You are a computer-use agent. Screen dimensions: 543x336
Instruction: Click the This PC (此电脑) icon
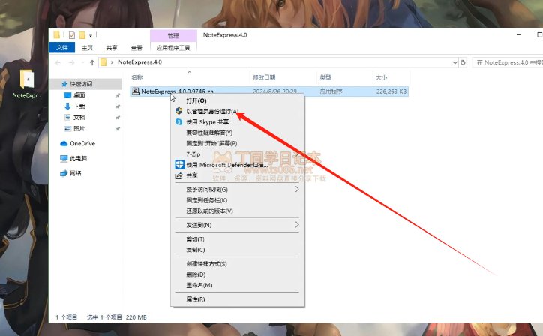click(64, 159)
